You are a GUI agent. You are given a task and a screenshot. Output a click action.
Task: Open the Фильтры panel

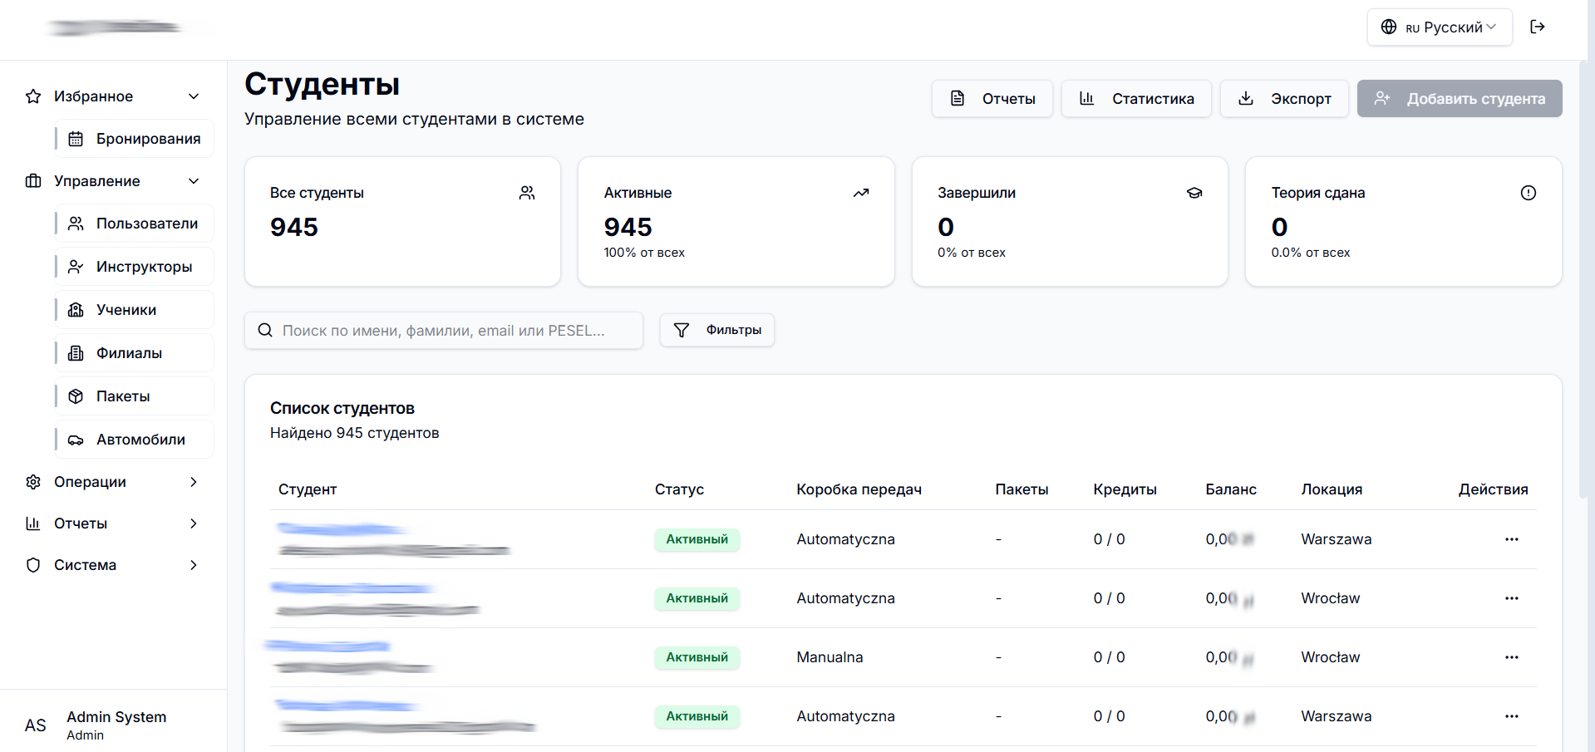716,330
